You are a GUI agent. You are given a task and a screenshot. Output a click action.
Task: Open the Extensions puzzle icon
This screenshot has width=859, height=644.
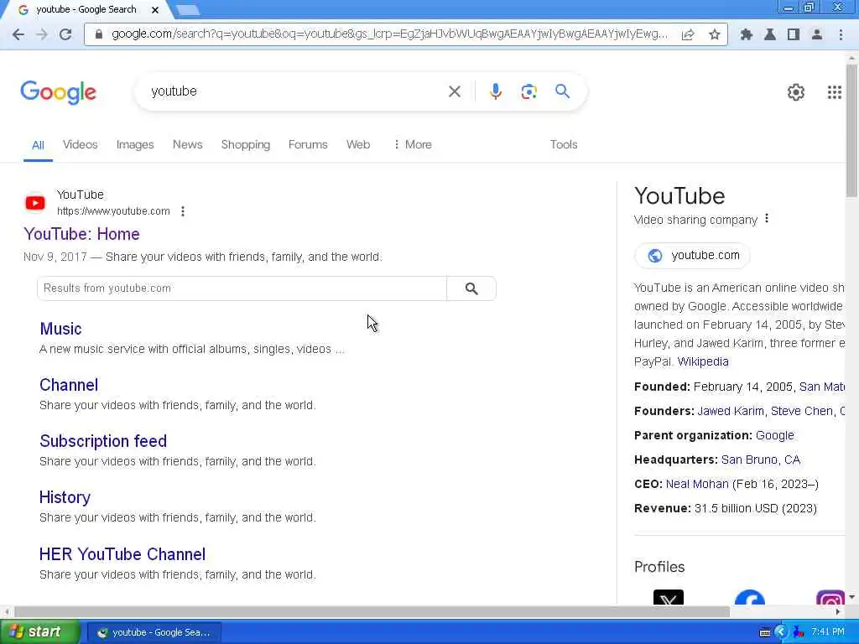(x=746, y=34)
